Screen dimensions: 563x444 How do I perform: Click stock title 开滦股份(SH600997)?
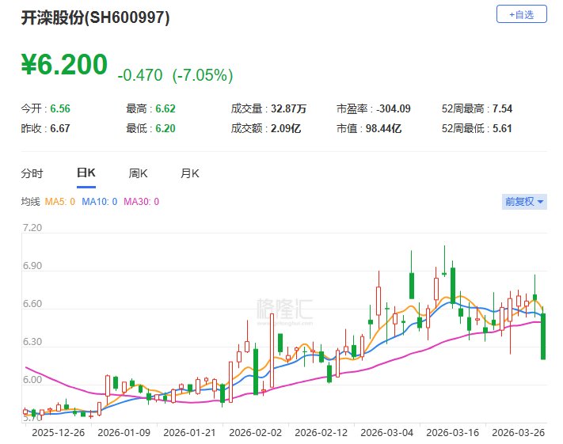point(95,17)
